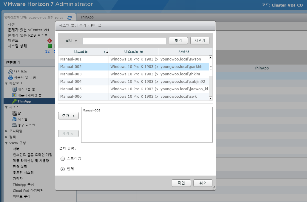Screen dimensions: 307x202
Task: Click the 추가 -> add button
Action: (68, 116)
